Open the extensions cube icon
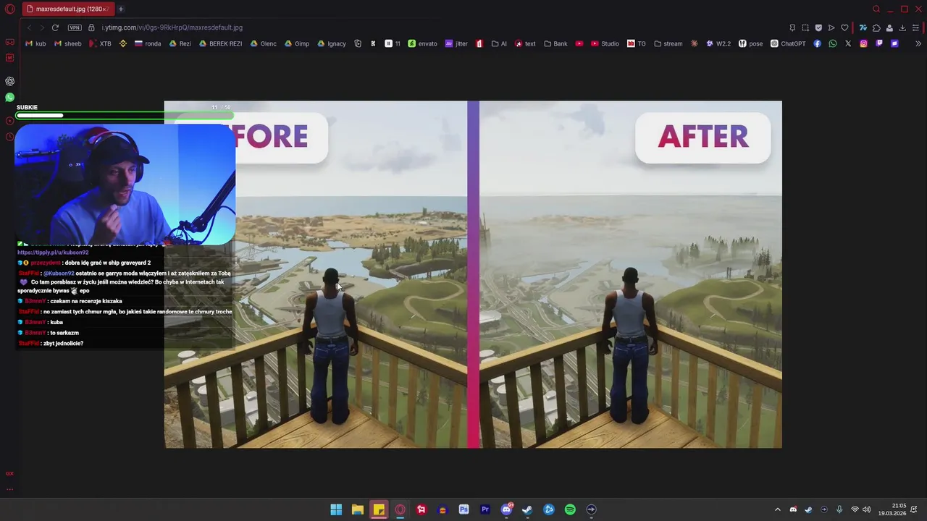The height and width of the screenshot is (521, 927). pos(876,27)
